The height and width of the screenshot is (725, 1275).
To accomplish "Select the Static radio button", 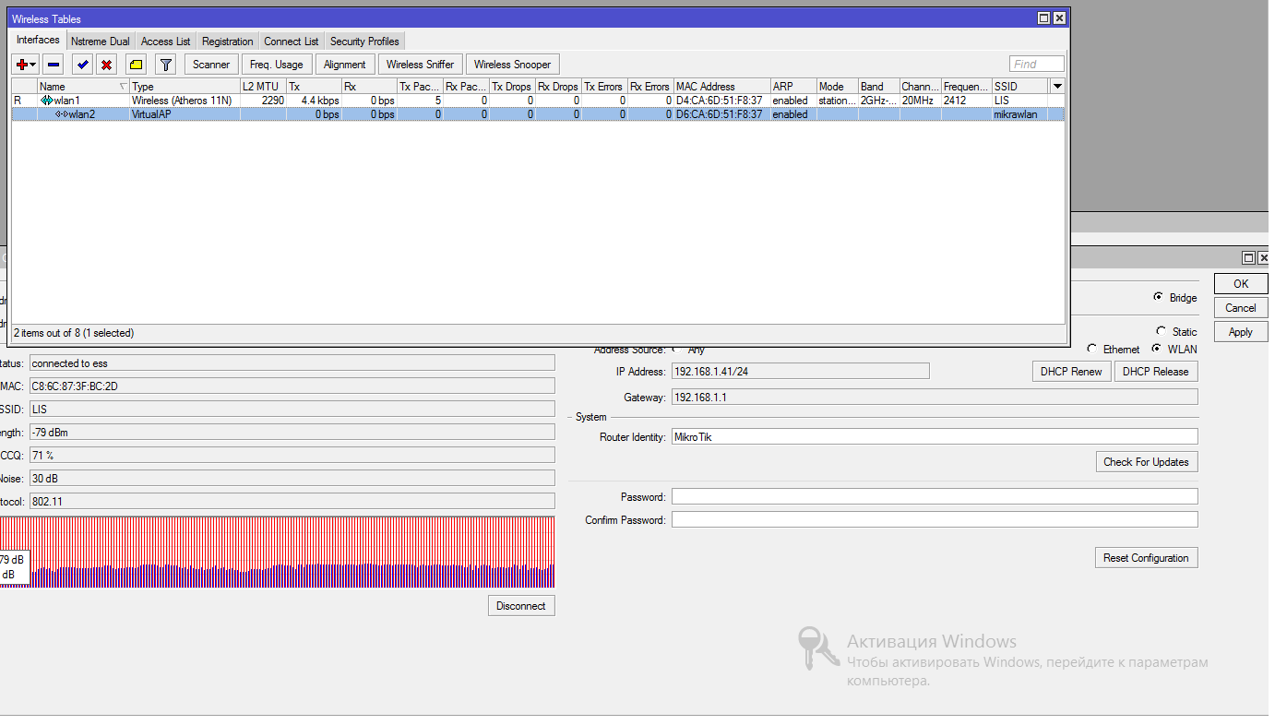I will click(x=1161, y=331).
